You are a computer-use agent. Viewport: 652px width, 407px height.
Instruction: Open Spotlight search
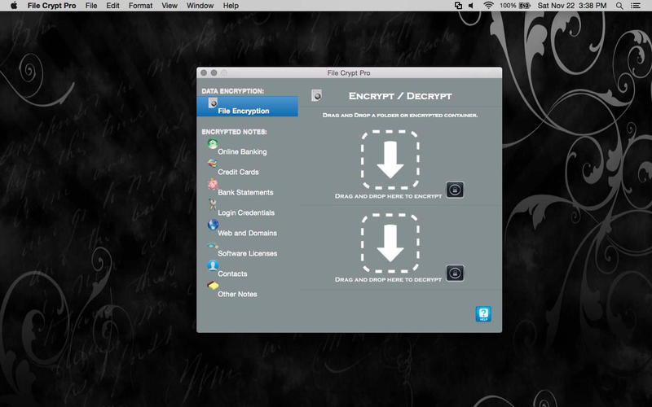(x=619, y=6)
